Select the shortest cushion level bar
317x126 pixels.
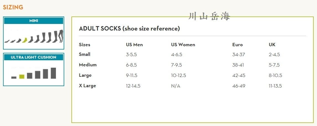14,78
